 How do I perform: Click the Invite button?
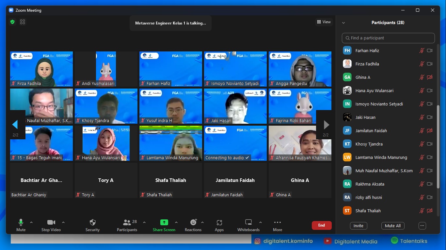[358, 226]
